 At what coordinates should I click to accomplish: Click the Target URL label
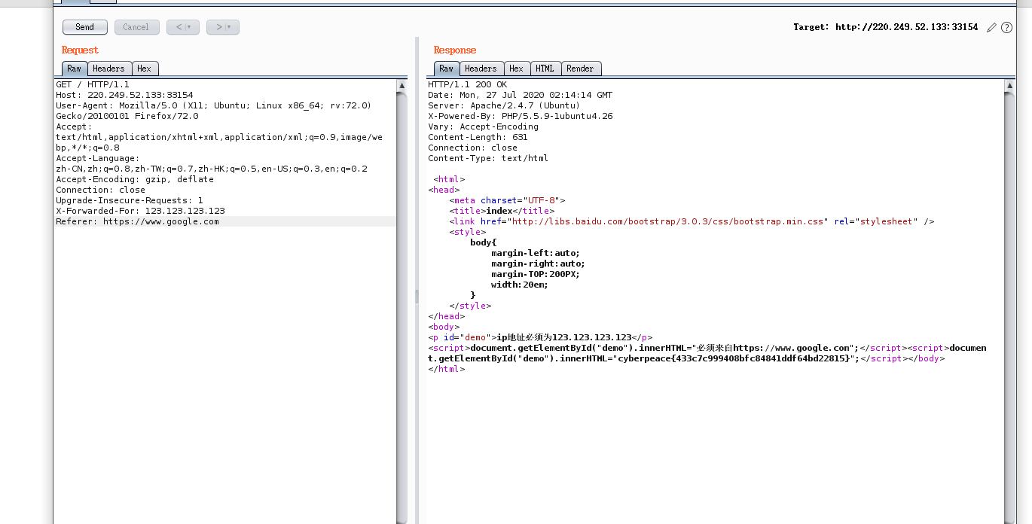click(885, 27)
